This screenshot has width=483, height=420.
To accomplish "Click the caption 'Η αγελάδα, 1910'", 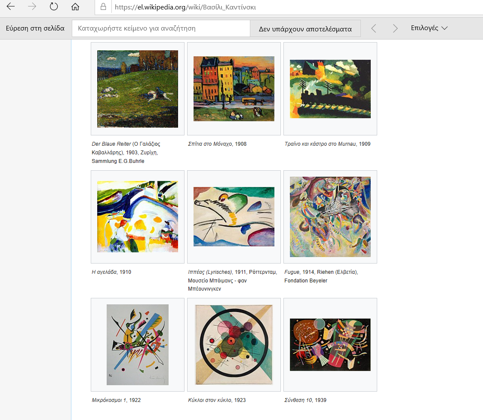I will coord(111,272).
